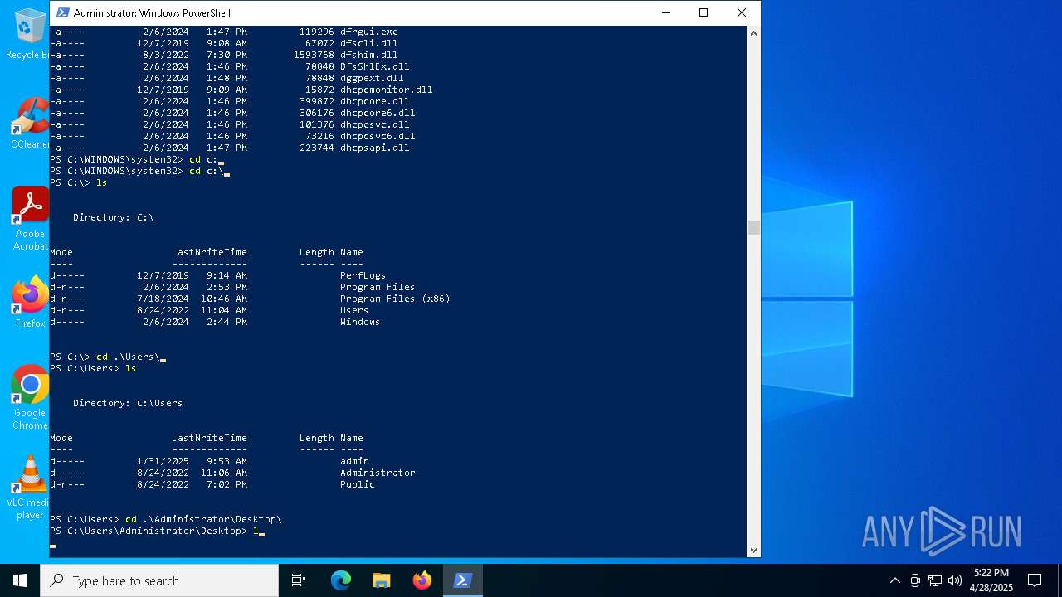Open Microsoft Edge from the taskbar
The height and width of the screenshot is (597, 1062).
(341, 580)
